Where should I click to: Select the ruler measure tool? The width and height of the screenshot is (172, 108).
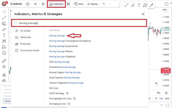tap(4, 61)
